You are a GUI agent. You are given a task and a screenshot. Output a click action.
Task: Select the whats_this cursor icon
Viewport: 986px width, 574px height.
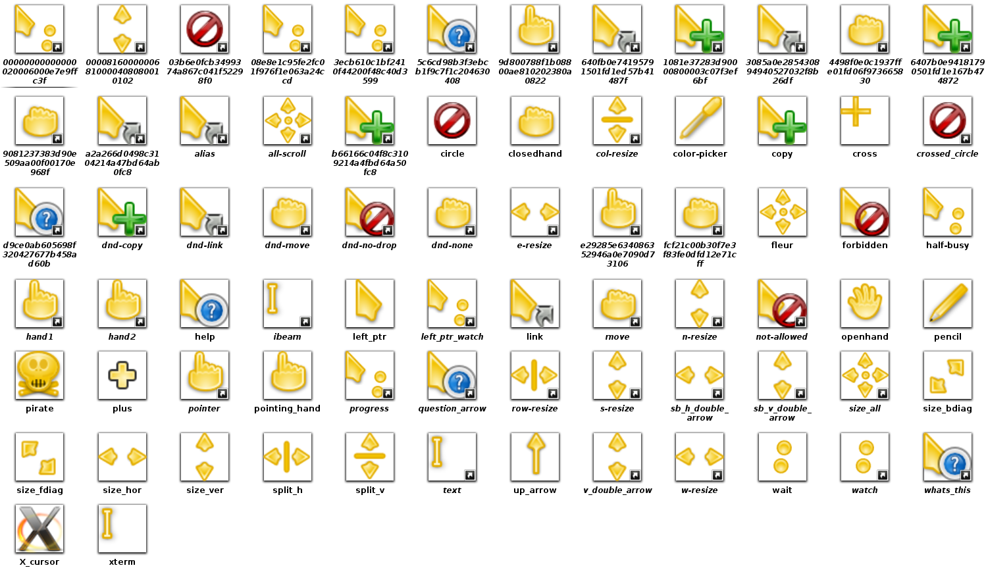click(948, 457)
